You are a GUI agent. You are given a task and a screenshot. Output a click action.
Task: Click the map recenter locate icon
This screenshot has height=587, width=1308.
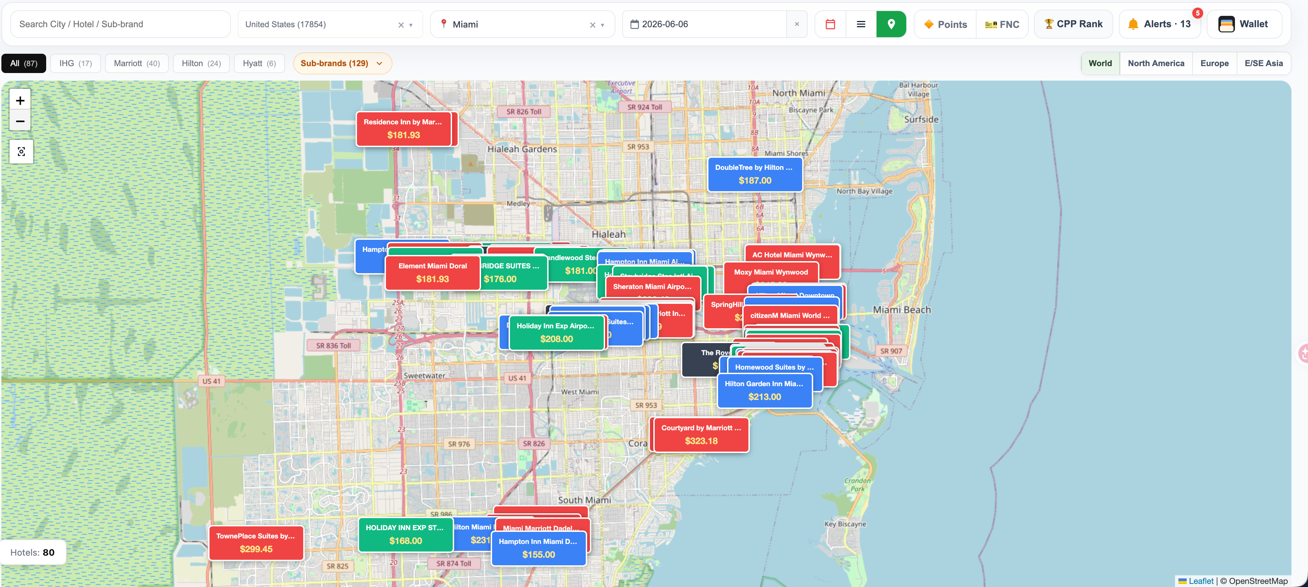(x=21, y=151)
